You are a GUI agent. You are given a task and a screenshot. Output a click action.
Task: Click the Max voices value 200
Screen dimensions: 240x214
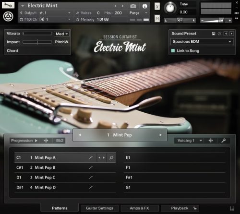(118, 13)
